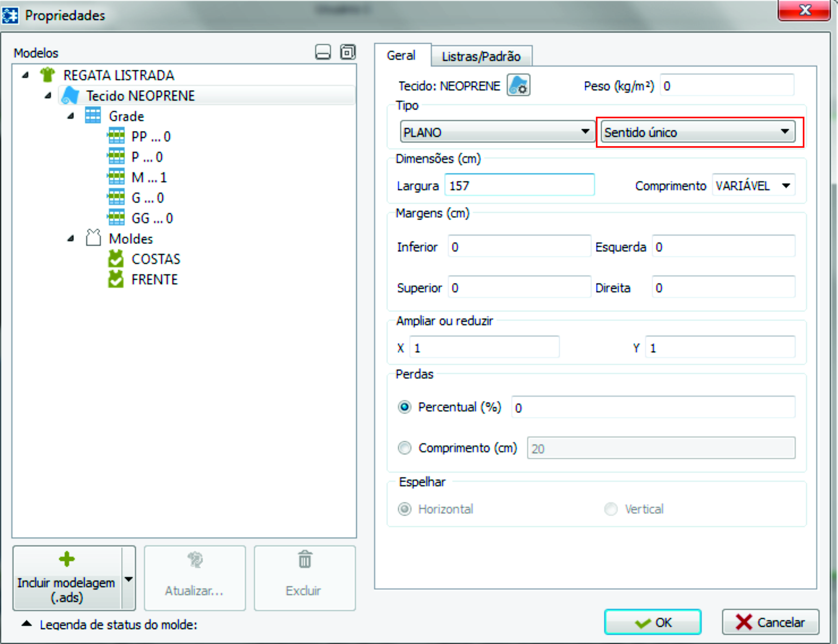Open the Comprimento VARIÁVEL dropdown
The width and height of the screenshot is (838, 644).
pyautogui.click(x=753, y=186)
